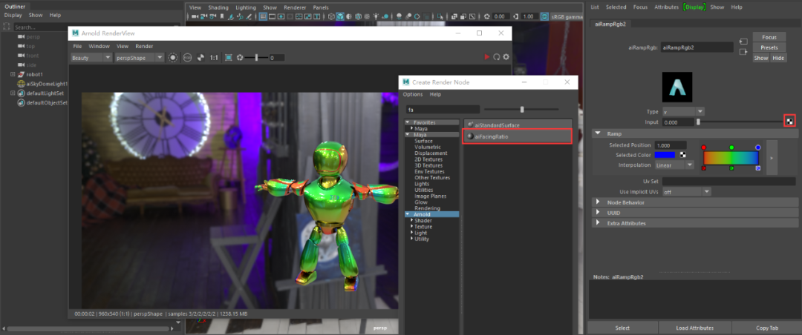Click checker icon next to Selected Color
The width and height of the screenshot is (802, 335).
(682, 155)
